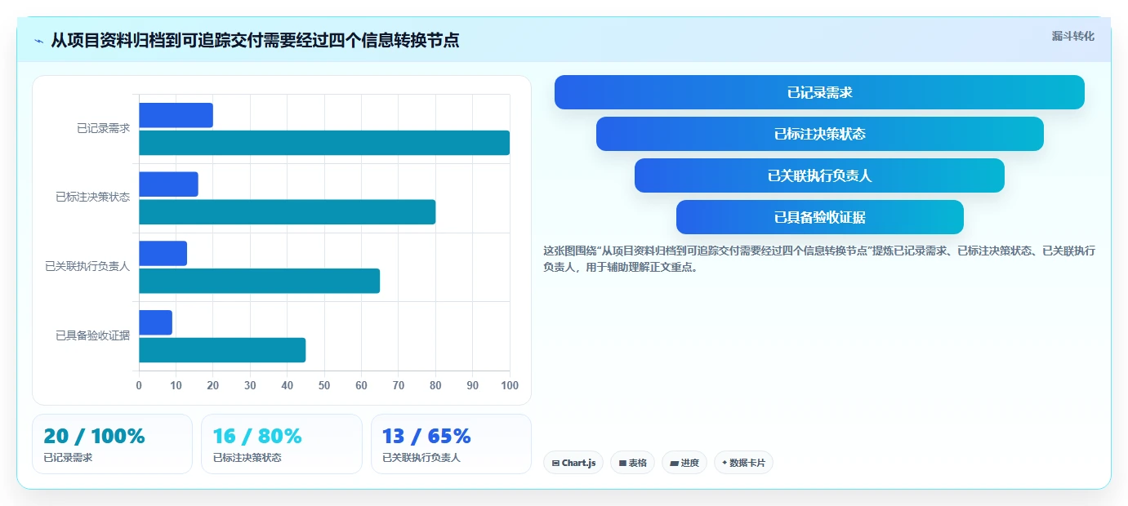Click the teal chart bar reaching 80
Screen dimensions: 1128x506
pos(287,212)
